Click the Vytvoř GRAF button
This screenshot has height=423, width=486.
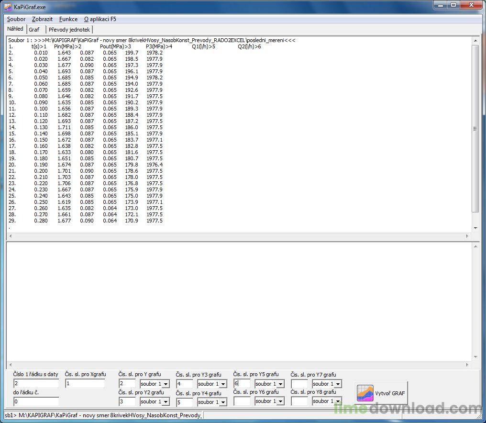381,393
